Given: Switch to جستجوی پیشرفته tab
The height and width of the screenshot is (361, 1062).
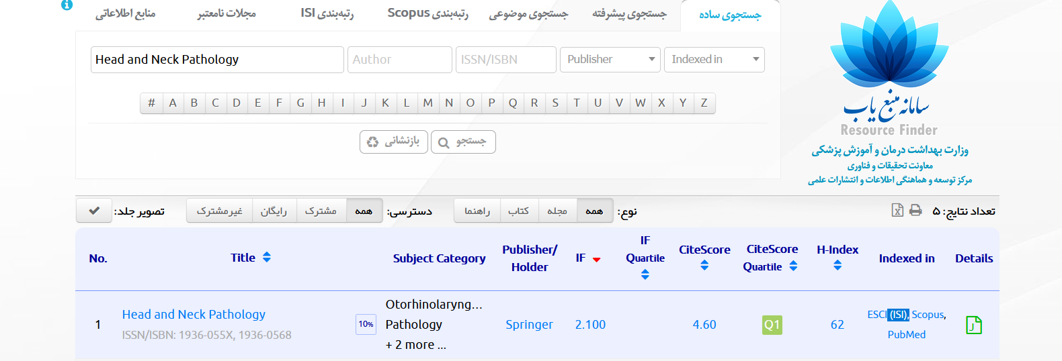Looking at the screenshot, I should (x=629, y=13).
